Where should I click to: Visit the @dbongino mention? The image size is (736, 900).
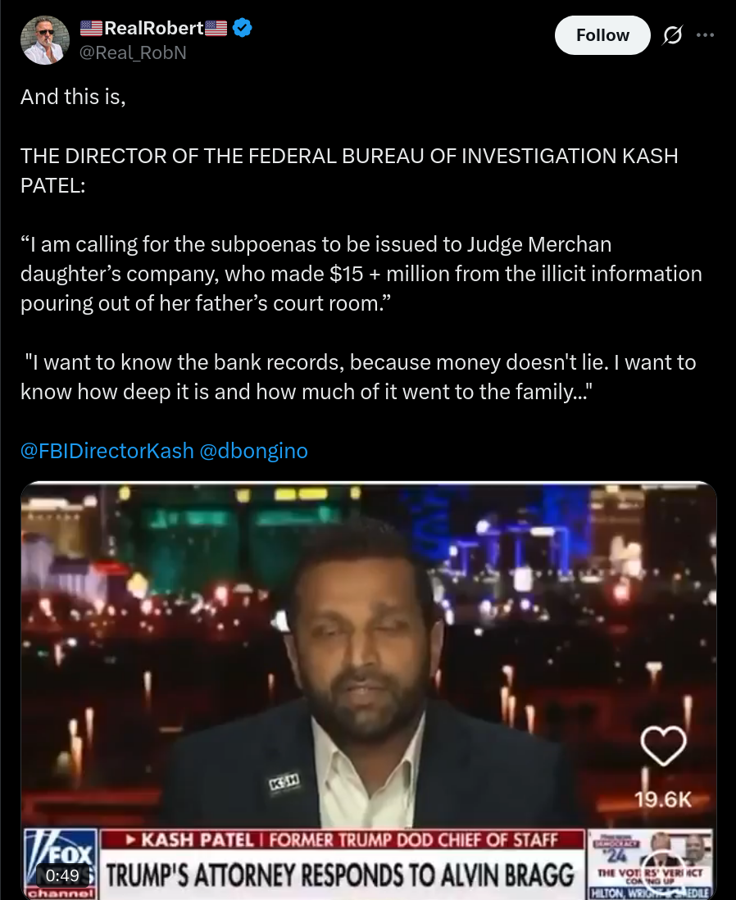click(x=253, y=451)
